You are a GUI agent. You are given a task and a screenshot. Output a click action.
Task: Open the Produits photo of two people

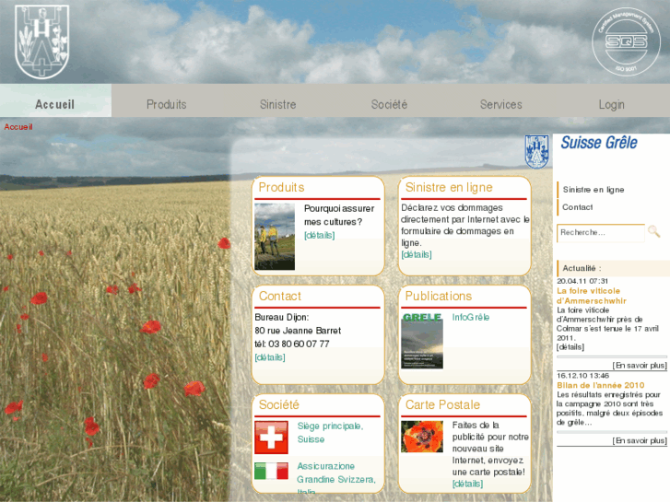[275, 237]
